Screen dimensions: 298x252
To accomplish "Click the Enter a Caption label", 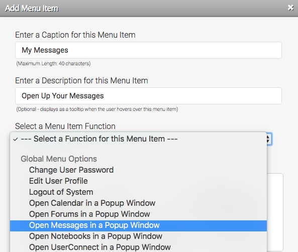I will click(x=75, y=35).
